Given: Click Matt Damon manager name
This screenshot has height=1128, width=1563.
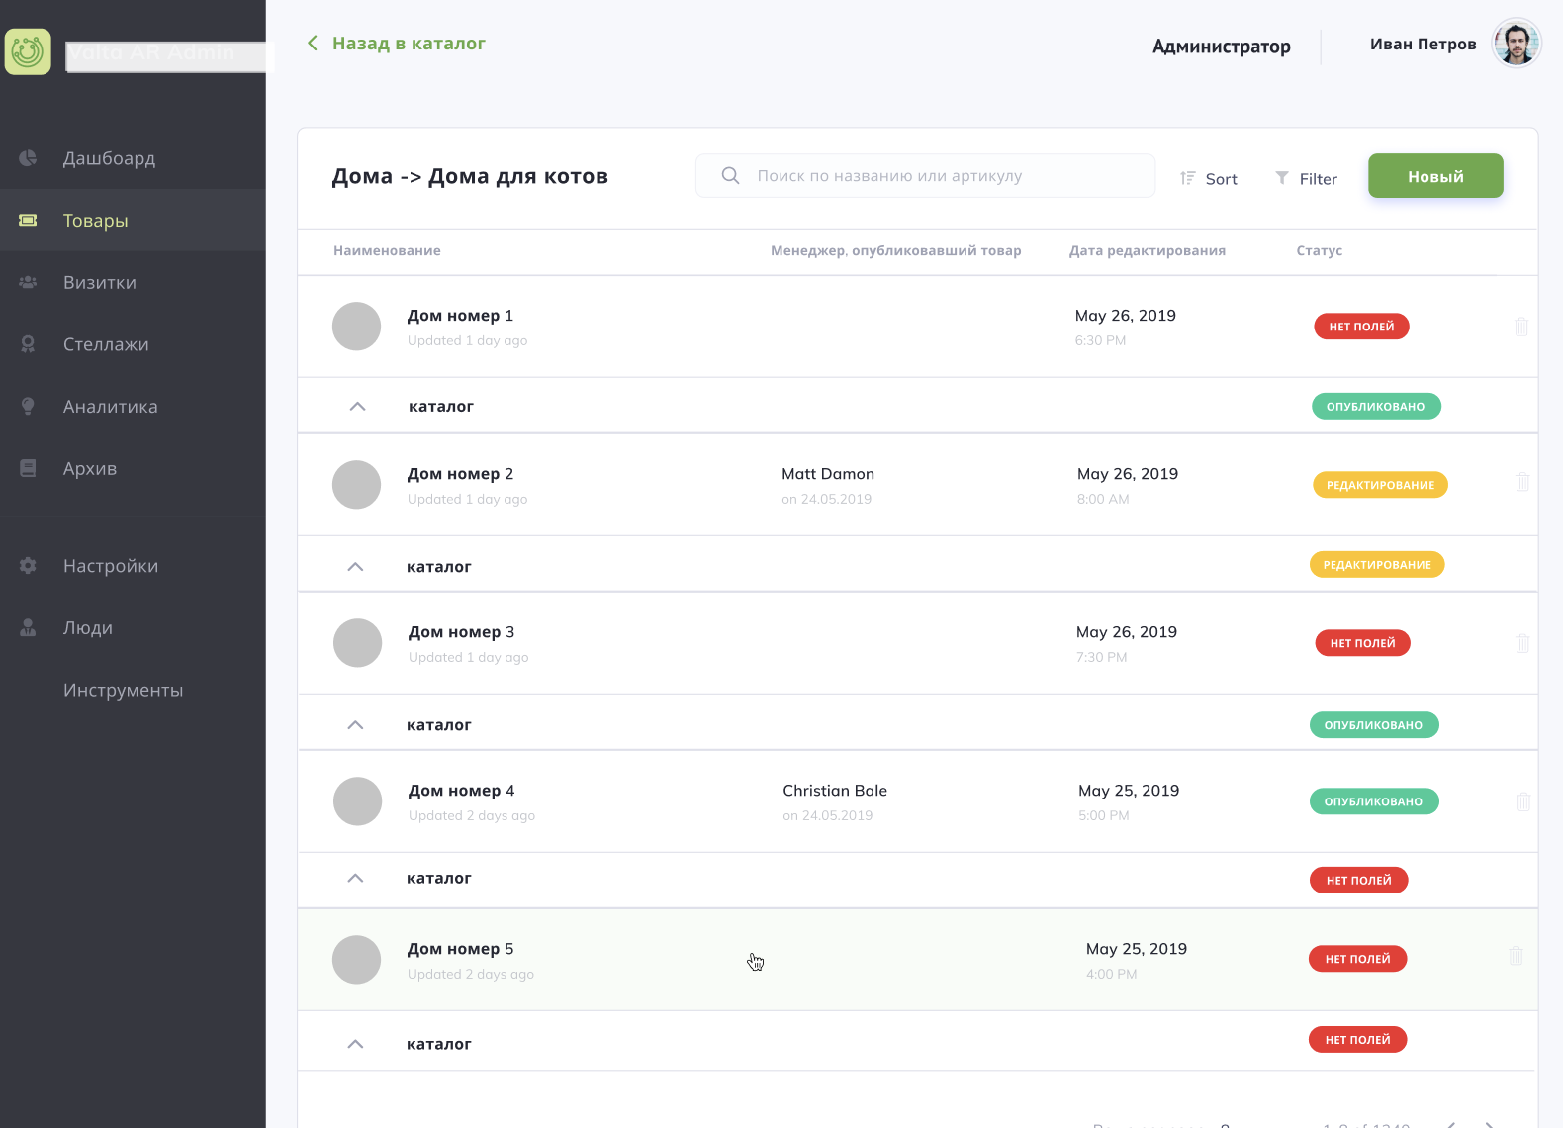Looking at the screenshot, I should coord(828,474).
